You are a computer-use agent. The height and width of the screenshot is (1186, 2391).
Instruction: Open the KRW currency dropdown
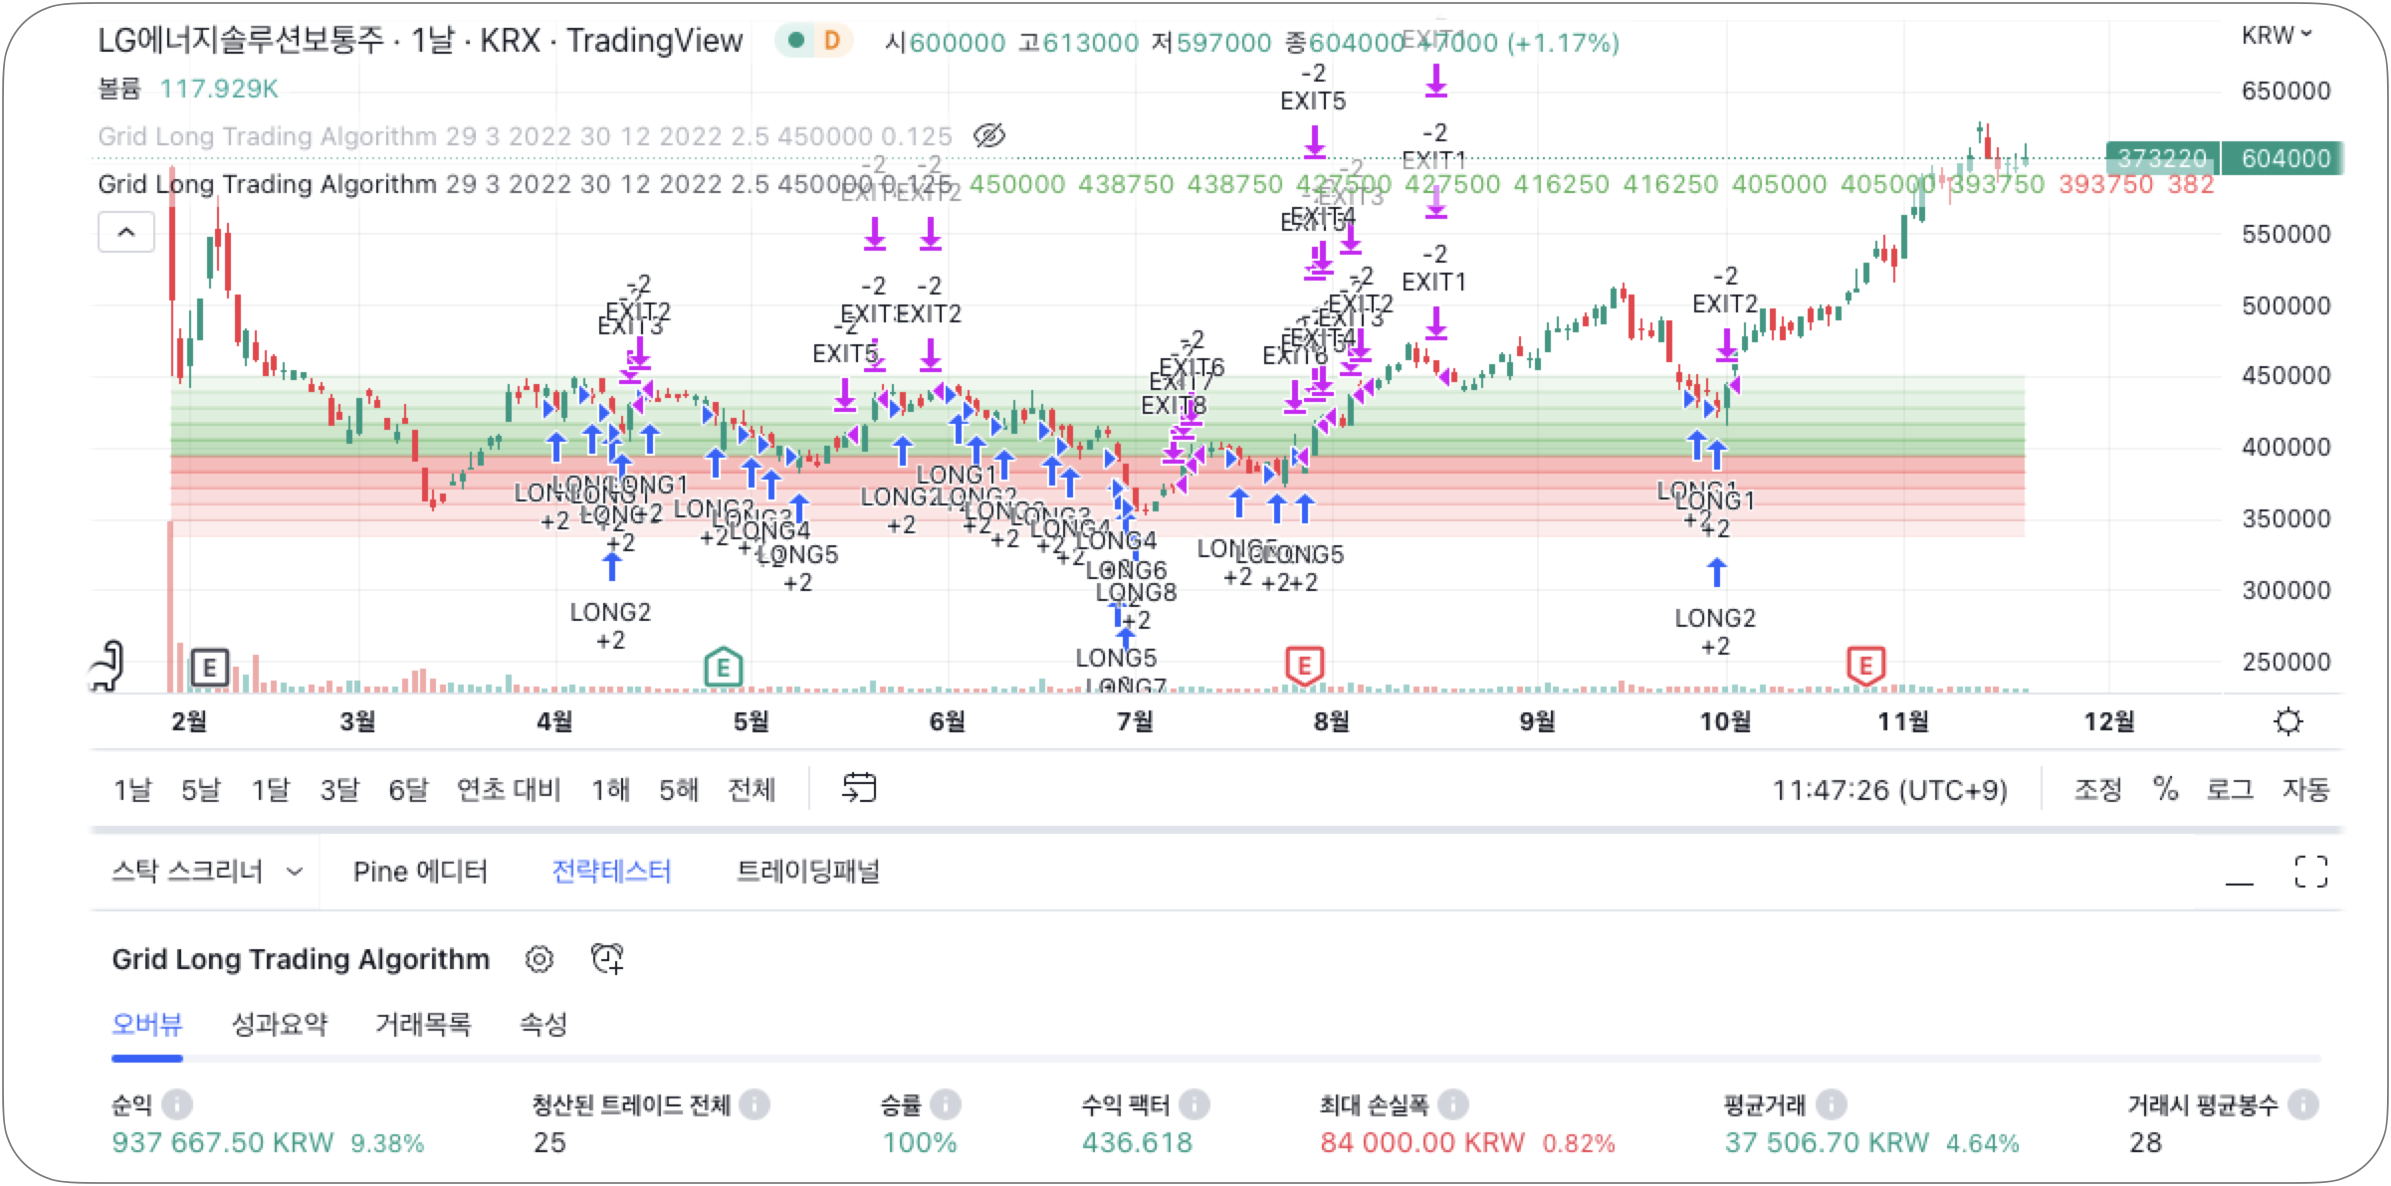click(2276, 36)
